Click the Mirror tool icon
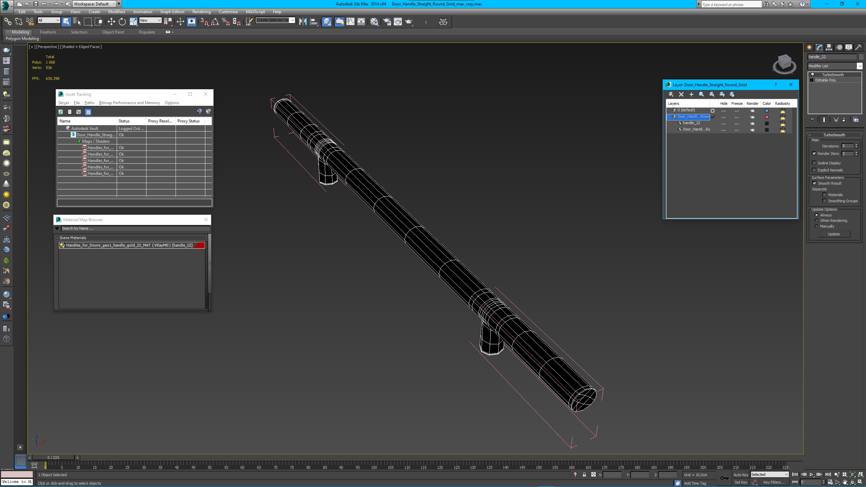Viewport: 866px width, 487px height. [303, 22]
